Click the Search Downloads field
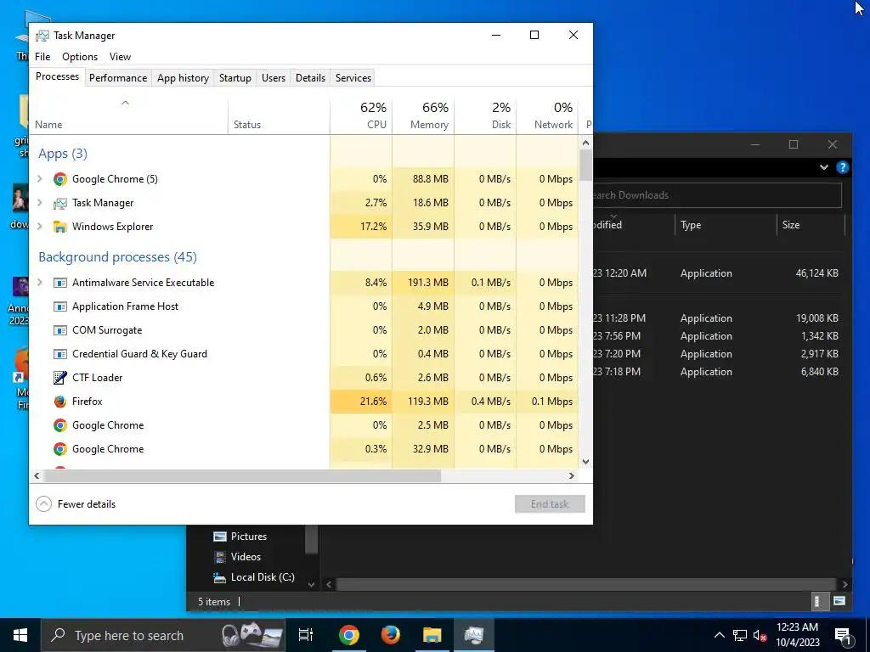 [x=717, y=195]
